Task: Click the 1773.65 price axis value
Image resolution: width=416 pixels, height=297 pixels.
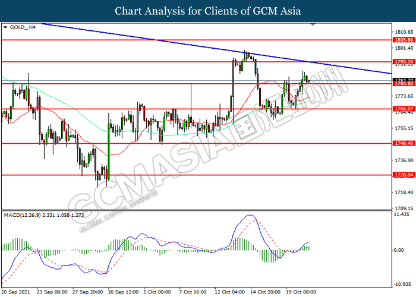Action: pyautogui.click(x=404, y=96)
